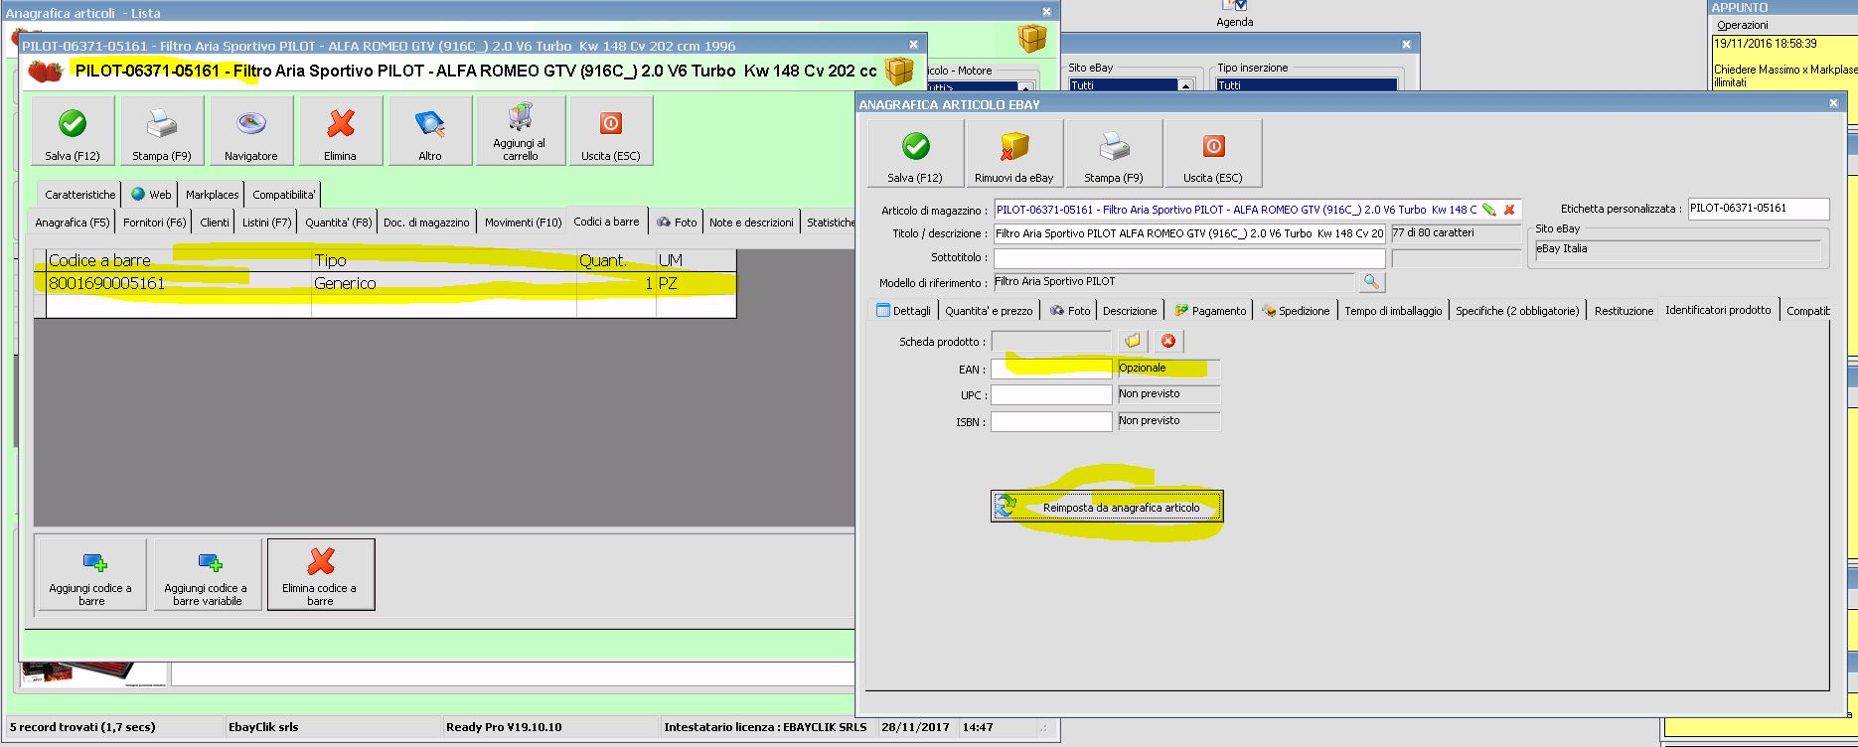Click the Reimposta da anagrafica articolo button

(1107, 507)
